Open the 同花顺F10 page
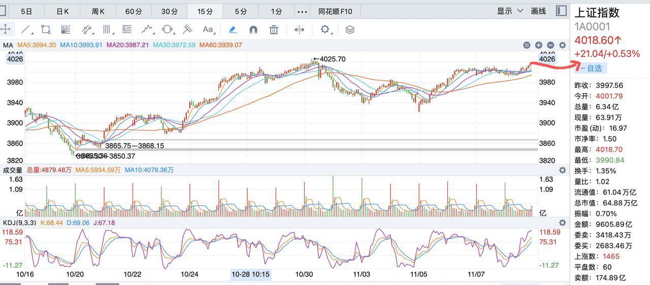Viewport: 650px width, 285px height. (335, 11)
